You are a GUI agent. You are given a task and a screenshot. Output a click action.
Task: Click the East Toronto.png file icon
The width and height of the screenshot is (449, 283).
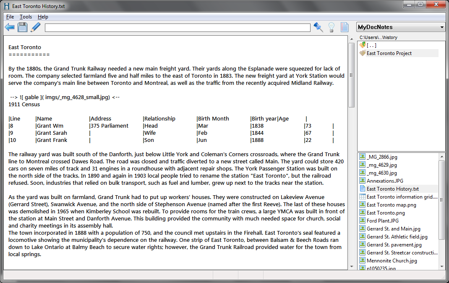pyautogui.click(x=362, y=213)
